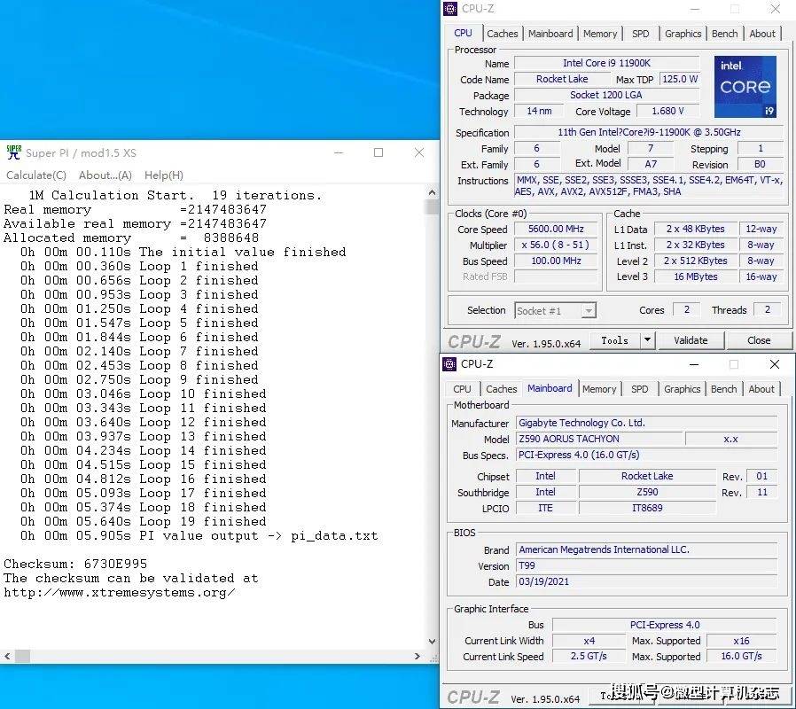
Task: Click the Multiplier value x 56.0 (8 - 51)
Action: (x=556, y=245)
